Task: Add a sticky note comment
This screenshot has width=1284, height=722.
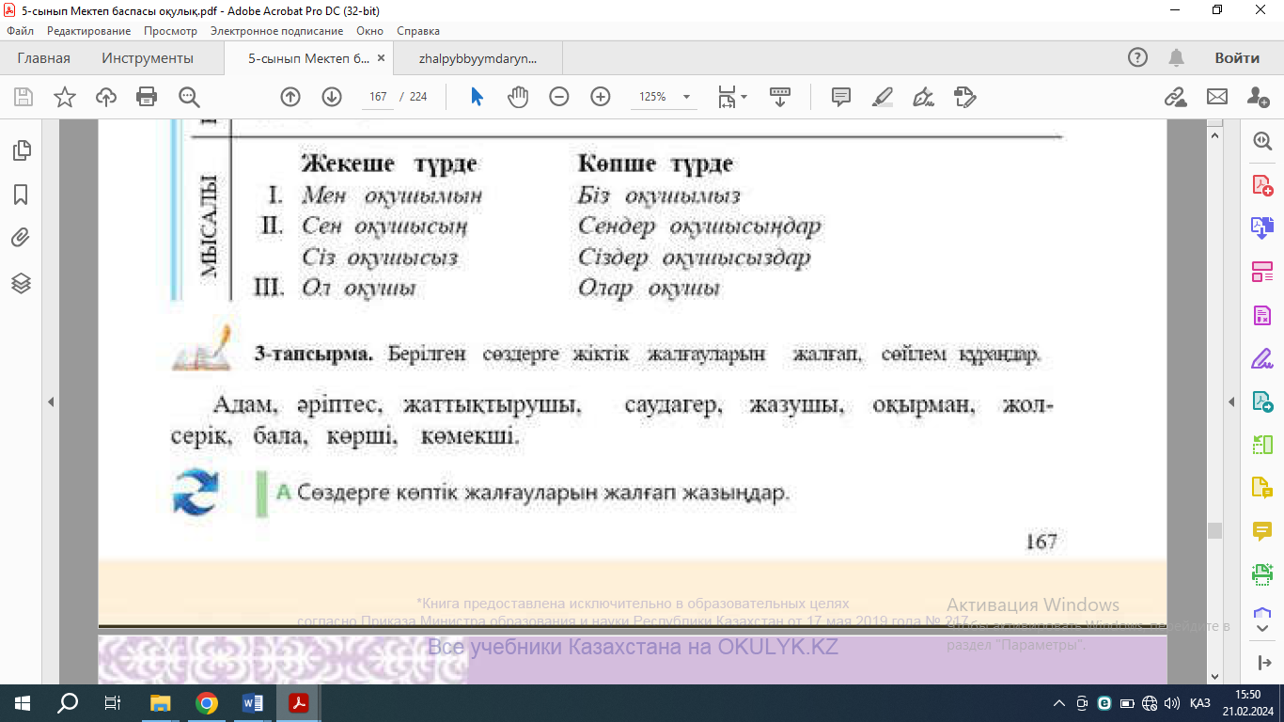Action: click(x=840, y=97)
